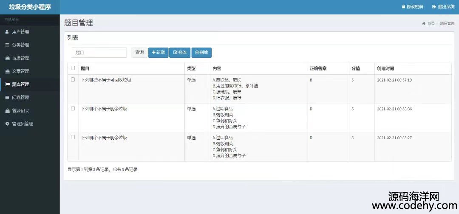Click the flag icon beside 题库管理
459x214 pixels.
pos(7,84)
